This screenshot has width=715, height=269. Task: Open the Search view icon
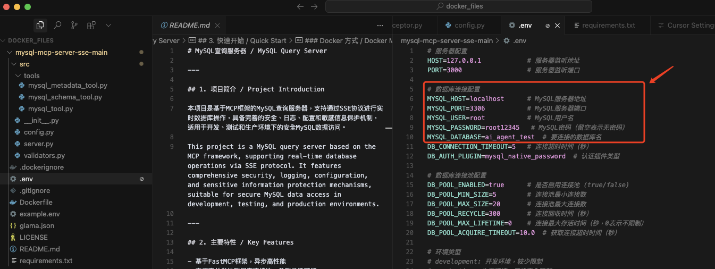tap(57, 25)
